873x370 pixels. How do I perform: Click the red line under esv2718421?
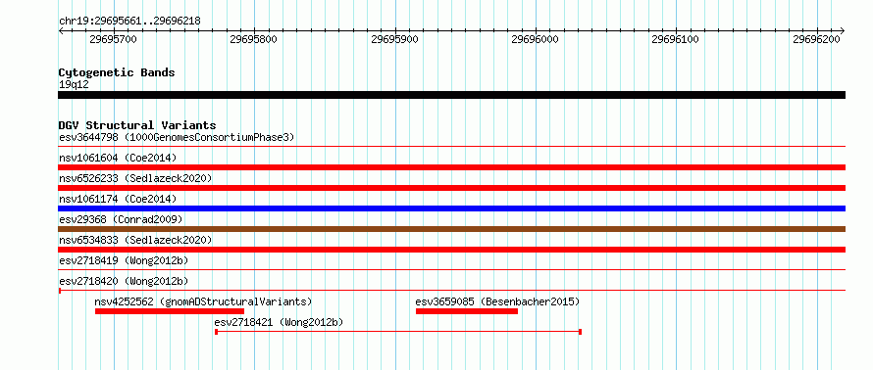click(398, 332)
